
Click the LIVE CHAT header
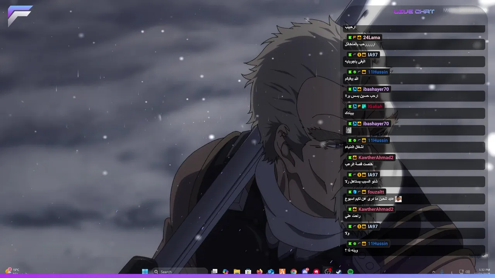[414, 12]
